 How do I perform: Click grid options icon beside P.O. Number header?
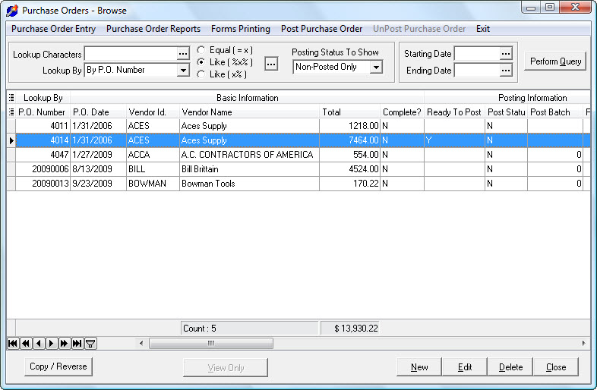(x=11, y=112)
